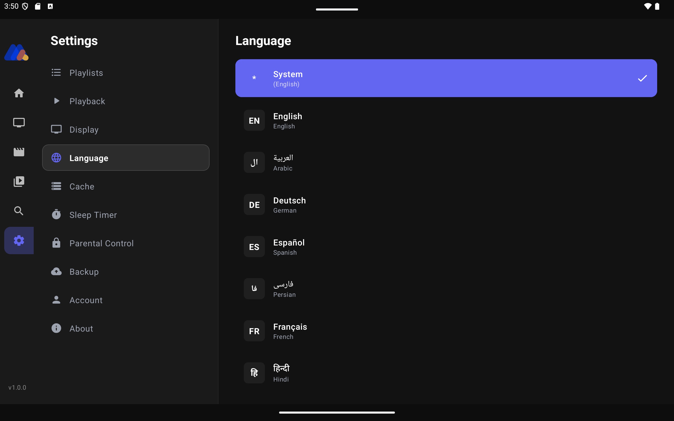Choose Persian as app language

pos(446,289)
